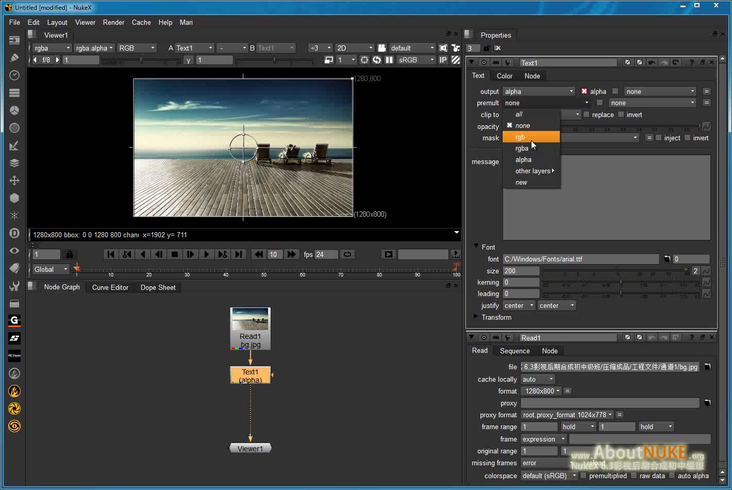Expand the Transform section
Image resolution: width=732 pixels, height=490 pixels.
[x=476, y=317]
